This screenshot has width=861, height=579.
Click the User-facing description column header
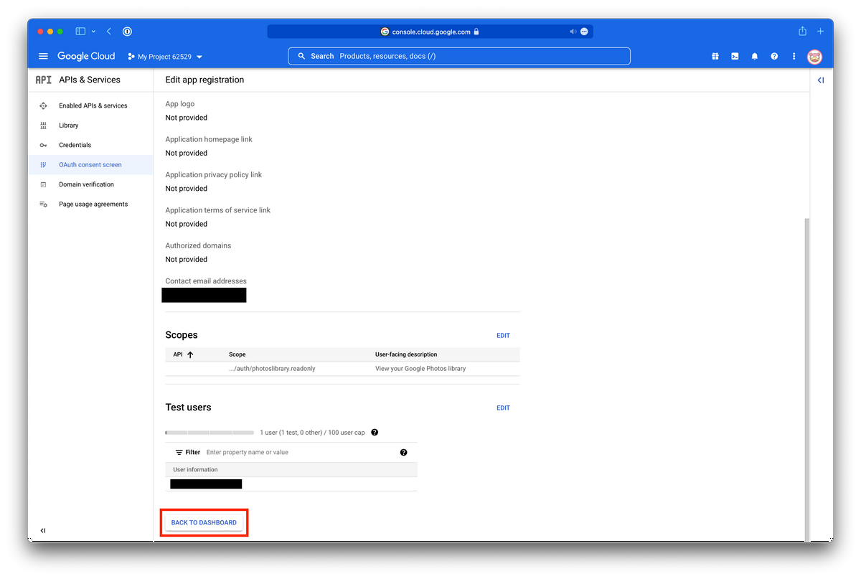pos(406,354)
